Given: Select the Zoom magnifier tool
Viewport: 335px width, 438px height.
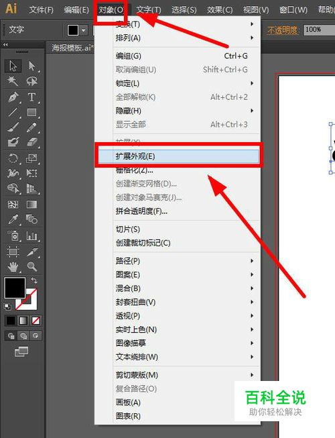Looking at the screenshot, I should coord(31,267).
